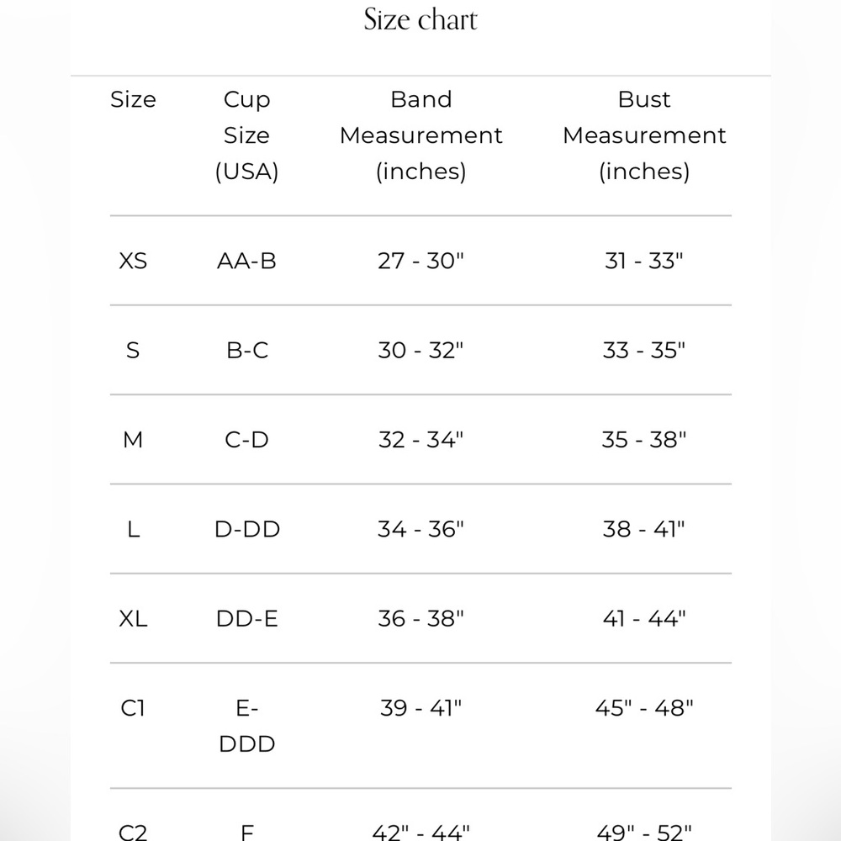Click the Size chart heading
Screen dimensions: 841x841
coord(420,20)
